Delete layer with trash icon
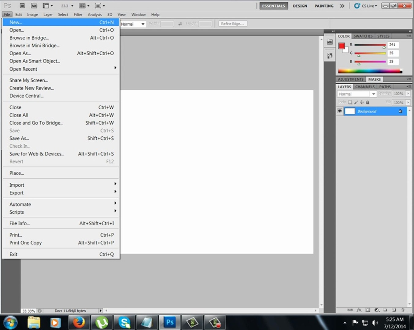The width and height of the screenshot is (414, 330). click(x=403, y=310)
